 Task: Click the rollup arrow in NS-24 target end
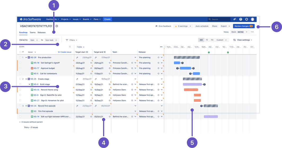point(96,106)
